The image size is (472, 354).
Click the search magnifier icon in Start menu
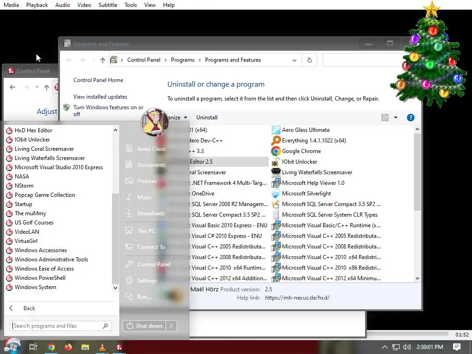click(106, 326)
